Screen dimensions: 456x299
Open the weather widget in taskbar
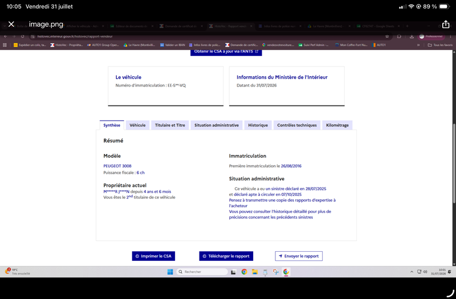[18, 272]
